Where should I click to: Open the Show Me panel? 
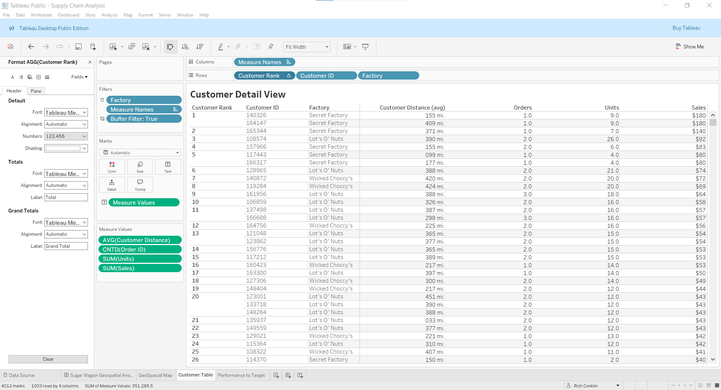(689, 47)
